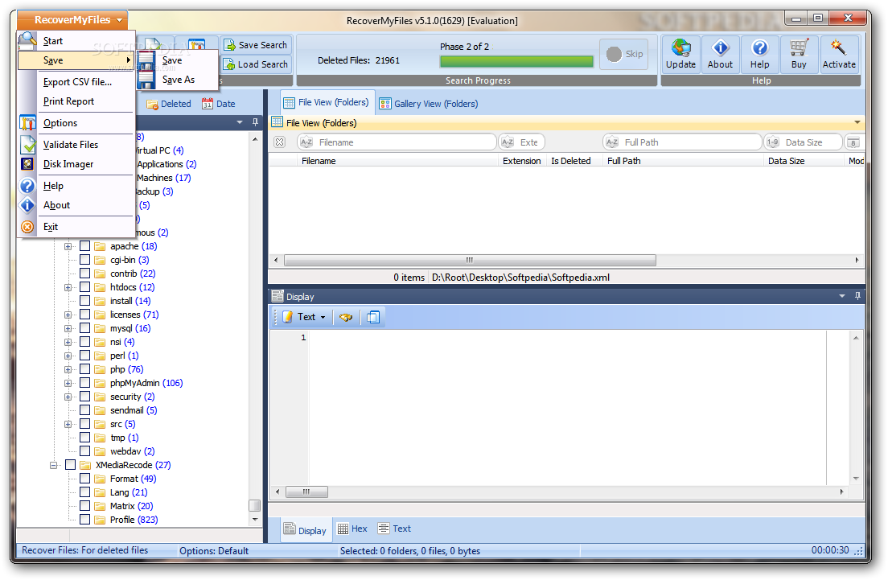Click the copy icon in Display toolbar

(373, 317)
